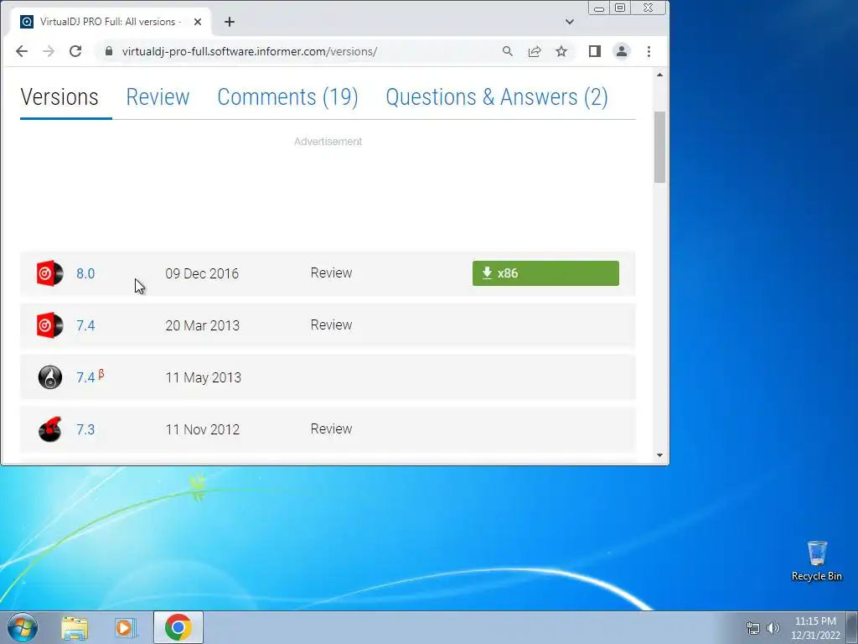Open Recycle Bin on desktop
The image size is (858, 644).
coord(817,561)
